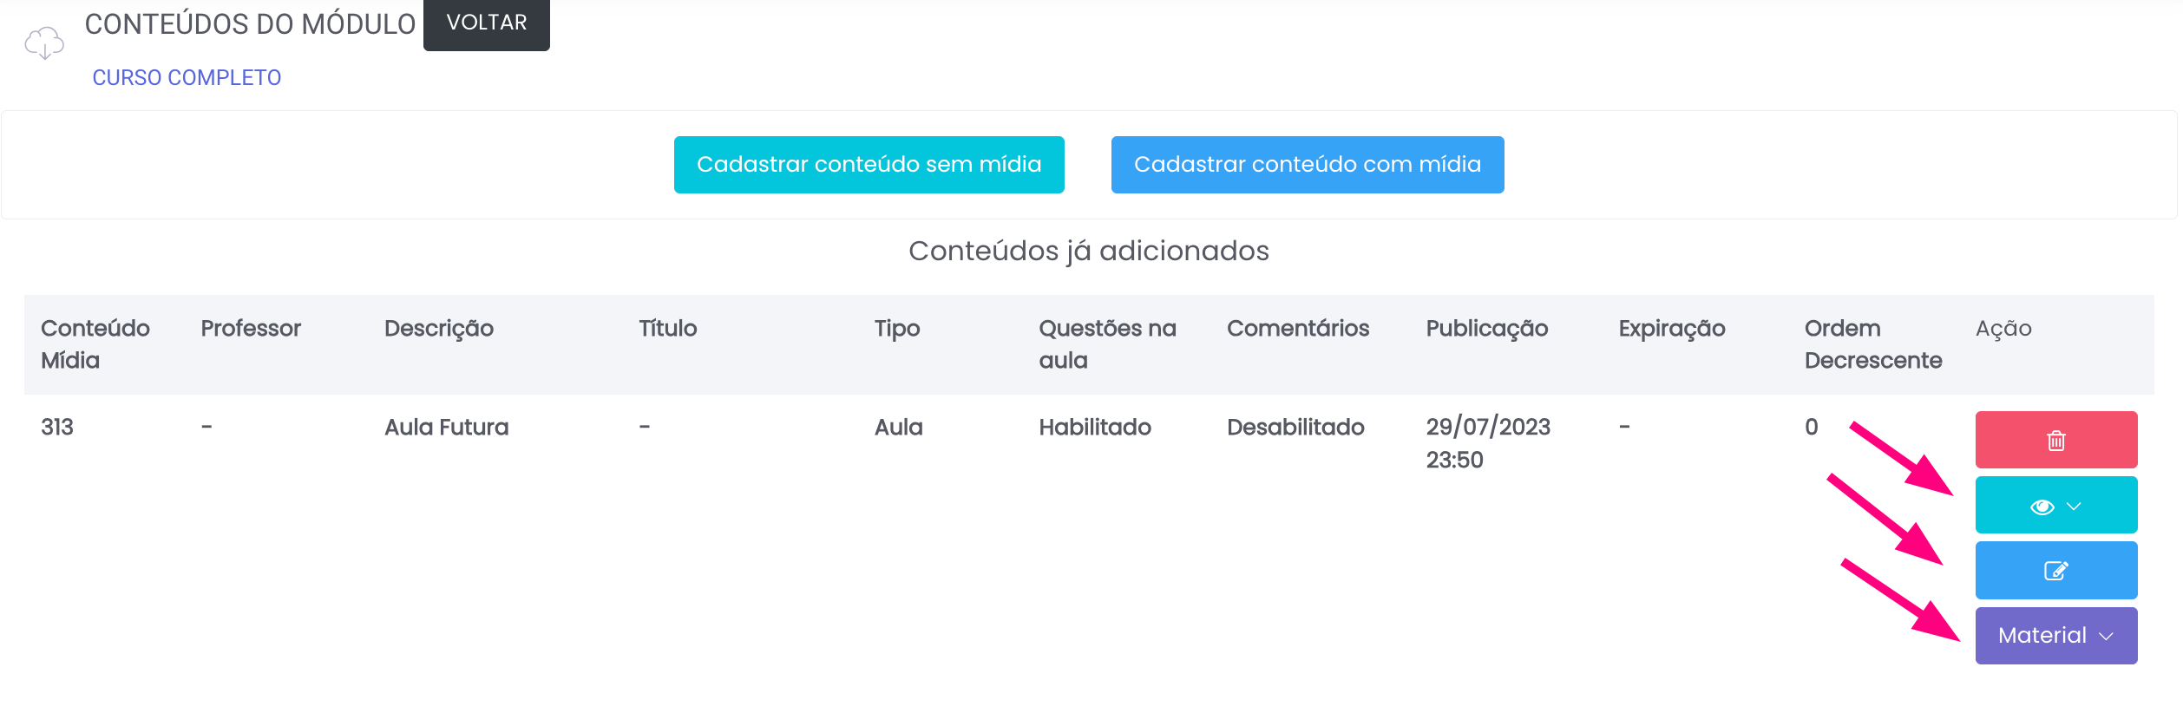Expand the chevron next to eye icon
The height and width of the screenshot is (713, 2183).
click(2074, 507)
